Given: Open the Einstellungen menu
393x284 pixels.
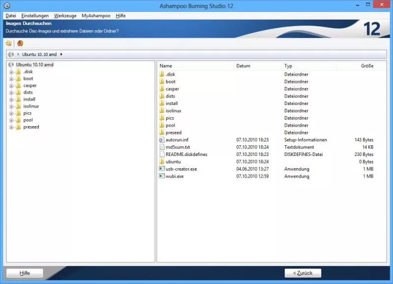Looking at the screenshot, I should pyautogui.click(x=35, y=16).
